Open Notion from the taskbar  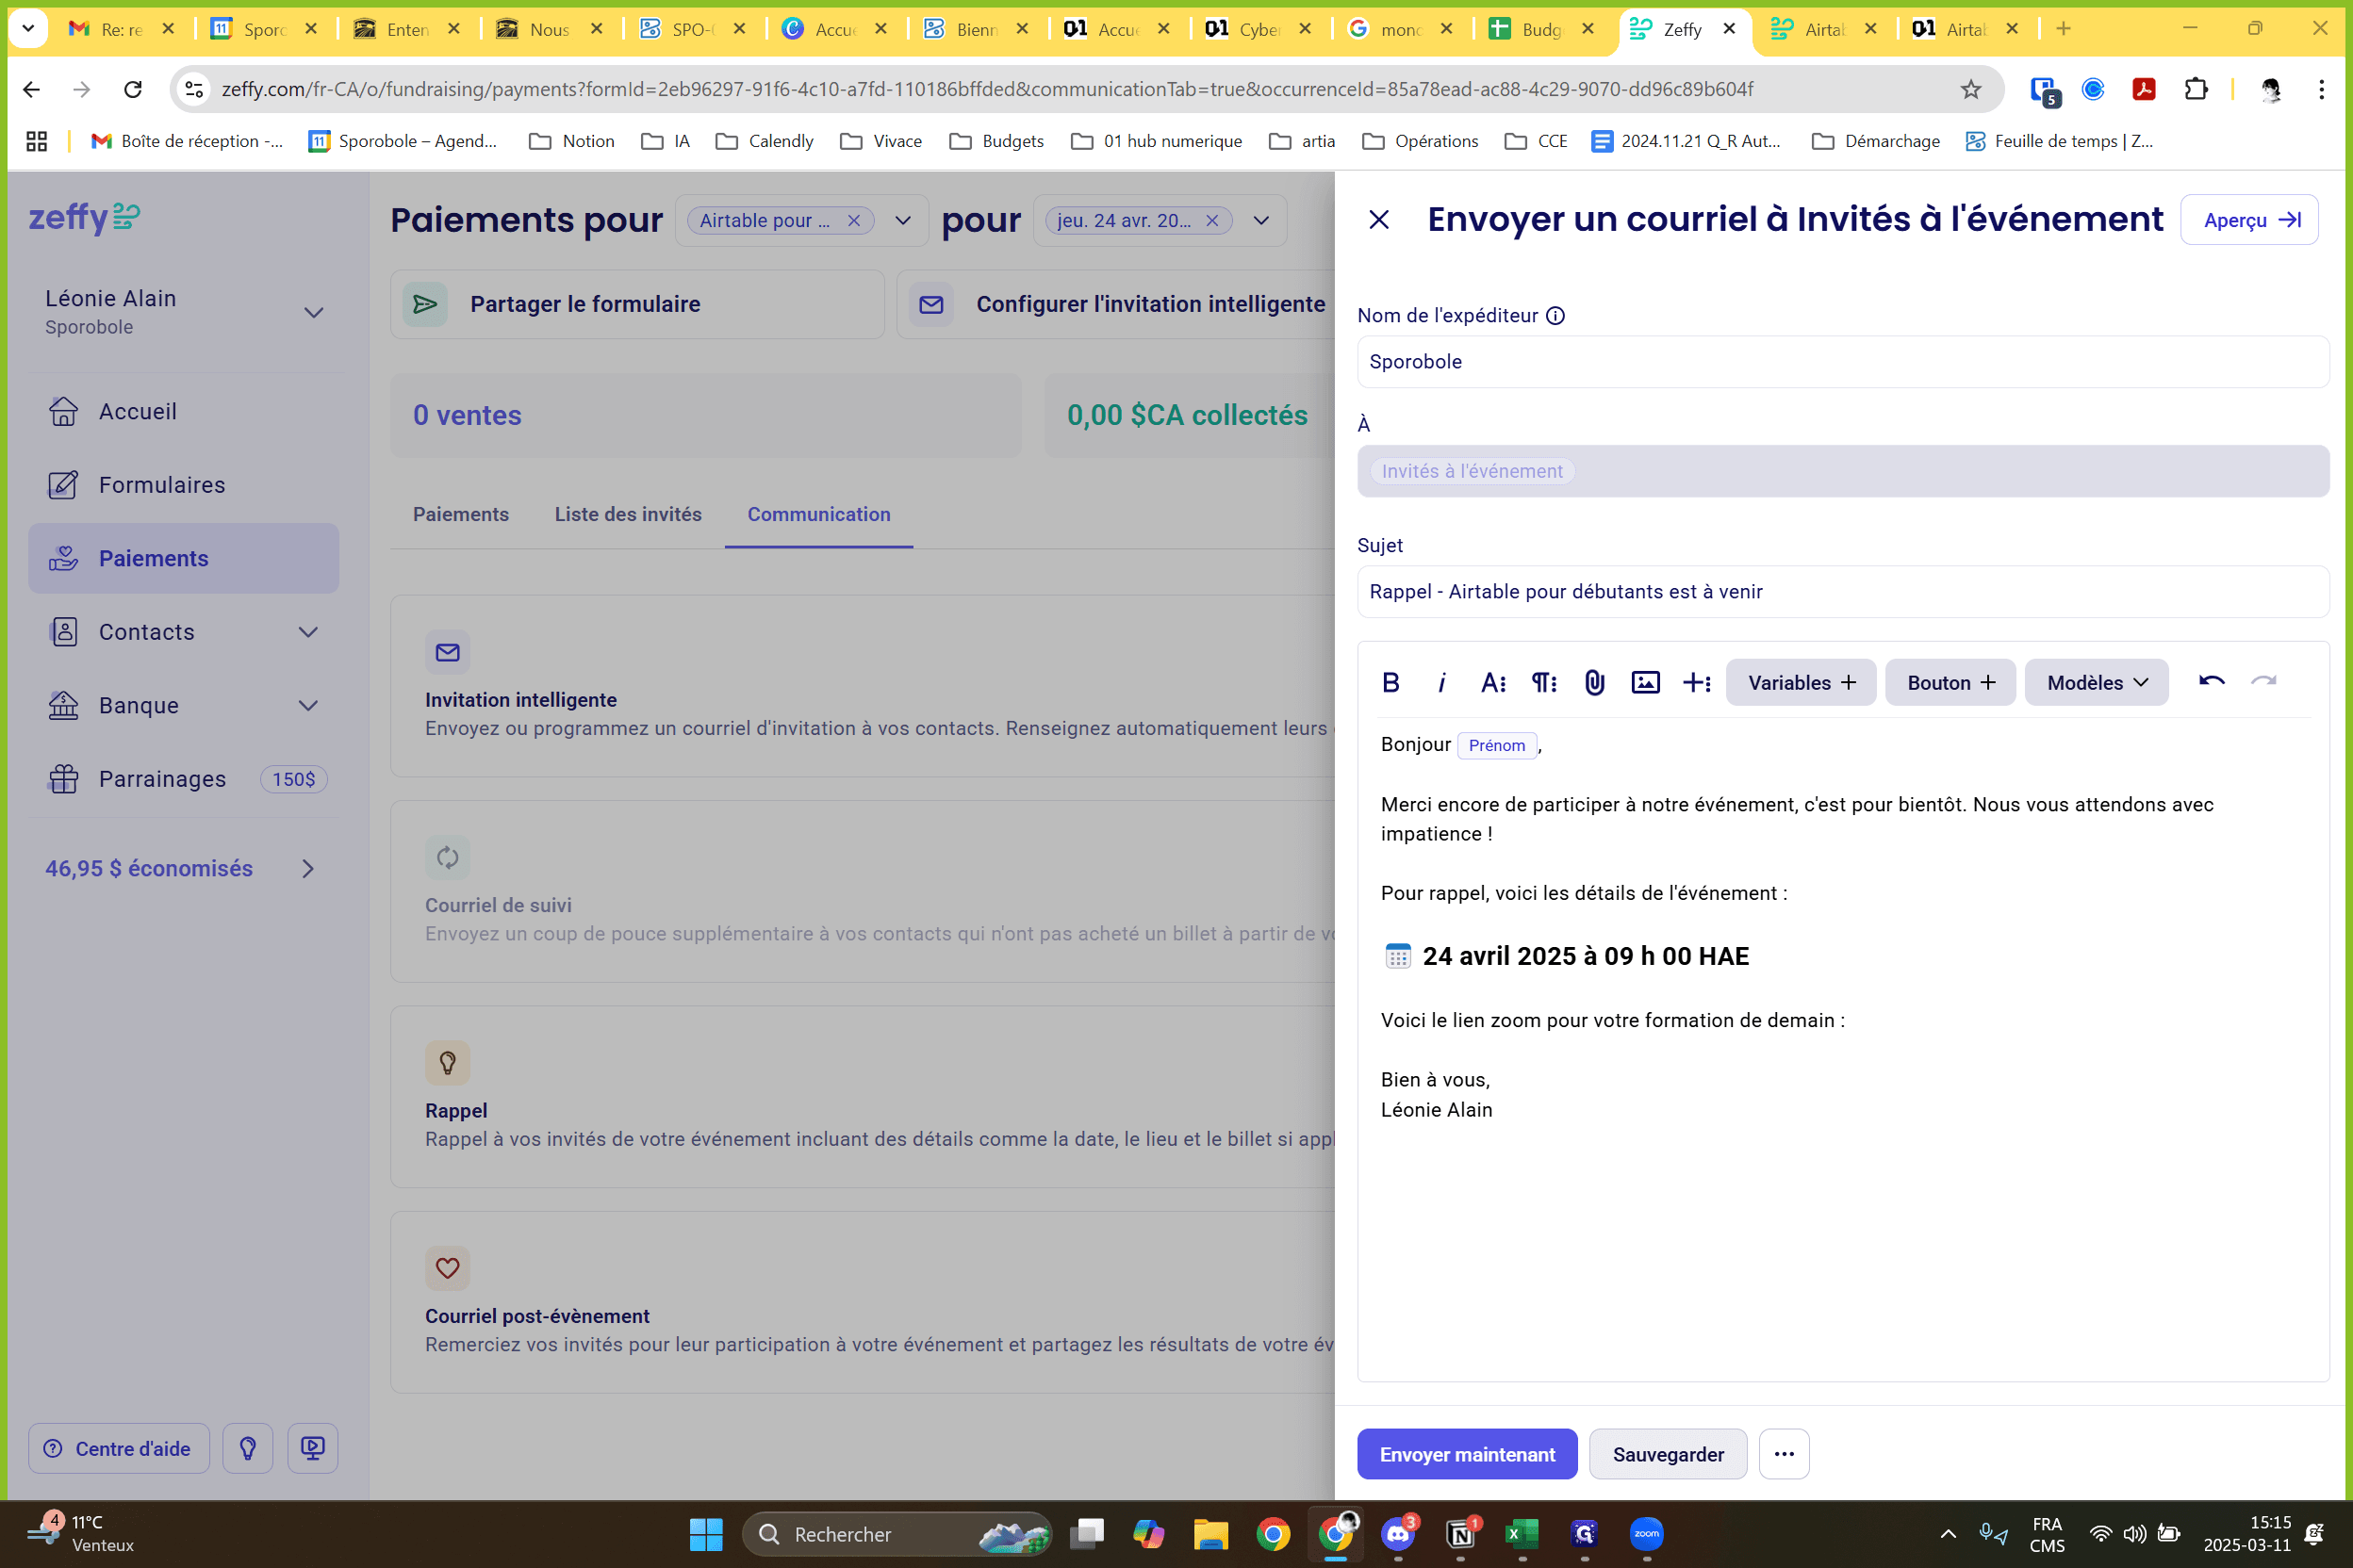point(1460,1533)
